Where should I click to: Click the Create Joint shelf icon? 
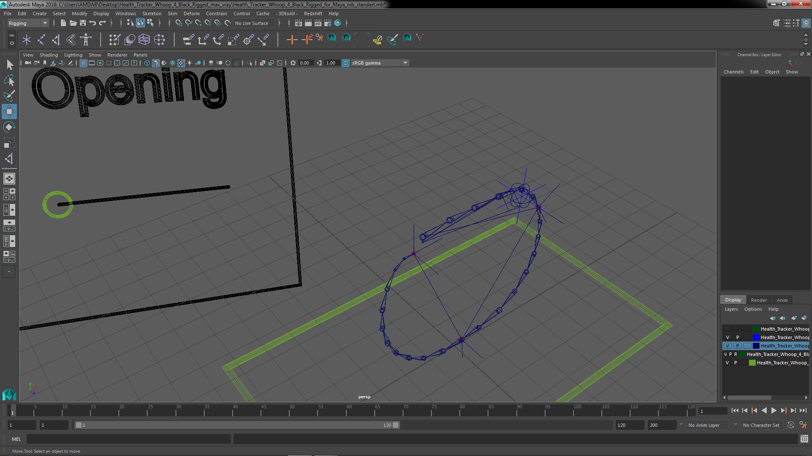[x=41, y=40]
